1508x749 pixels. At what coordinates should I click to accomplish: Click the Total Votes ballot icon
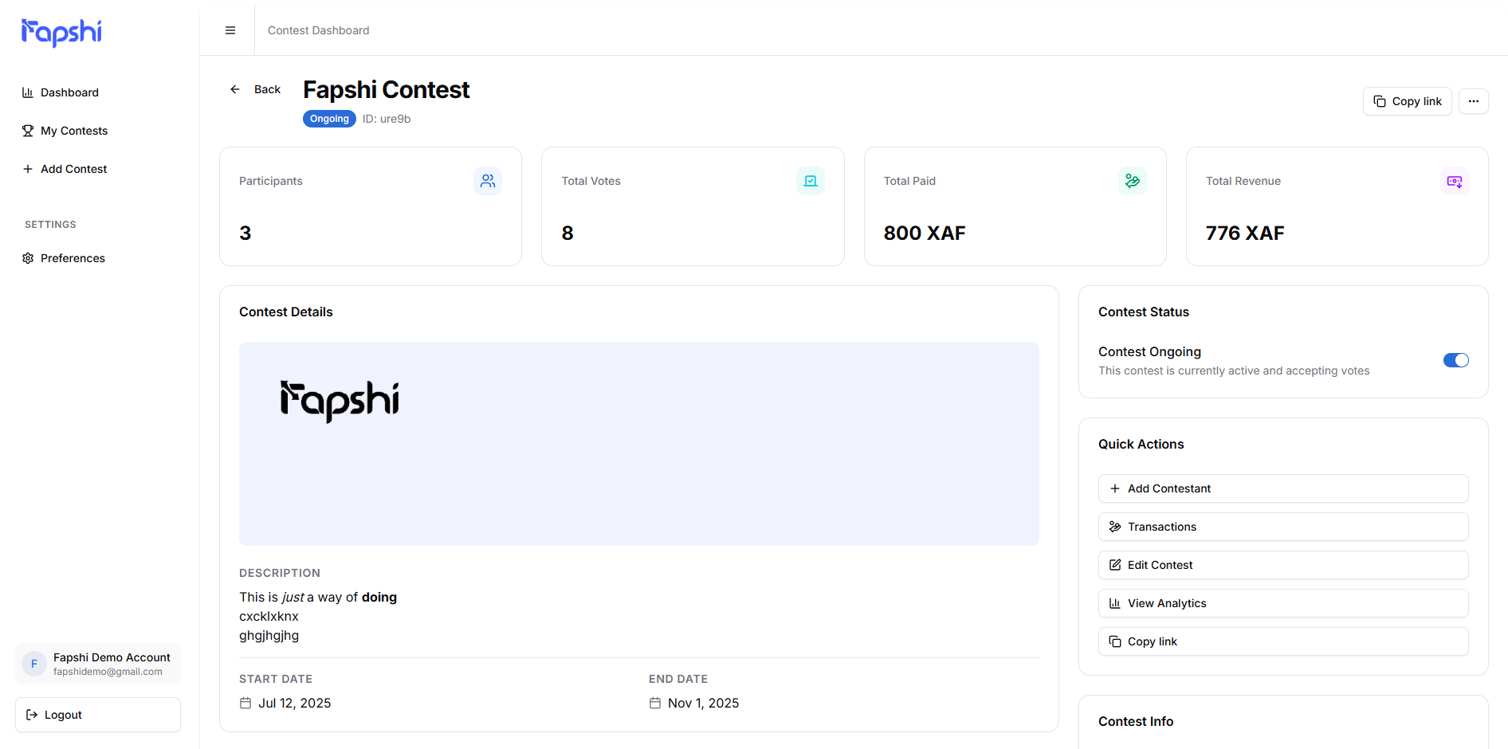pos(810,181)
